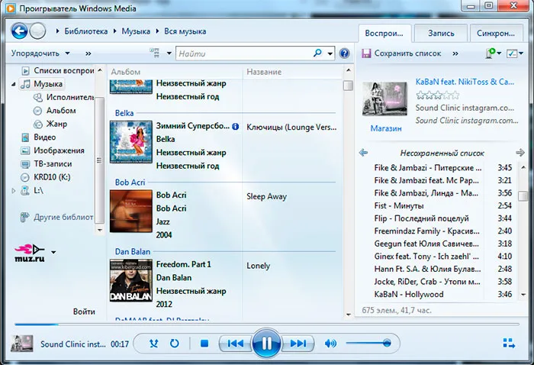This screenshot has height=365, width=534.
Task: Toggle repeat mode
Action: click(x=175, y=343)
